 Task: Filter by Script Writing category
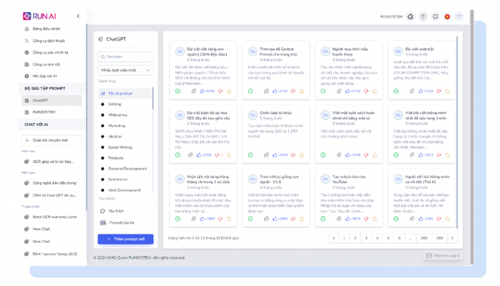pyautogui.click(x=120, y=147)
